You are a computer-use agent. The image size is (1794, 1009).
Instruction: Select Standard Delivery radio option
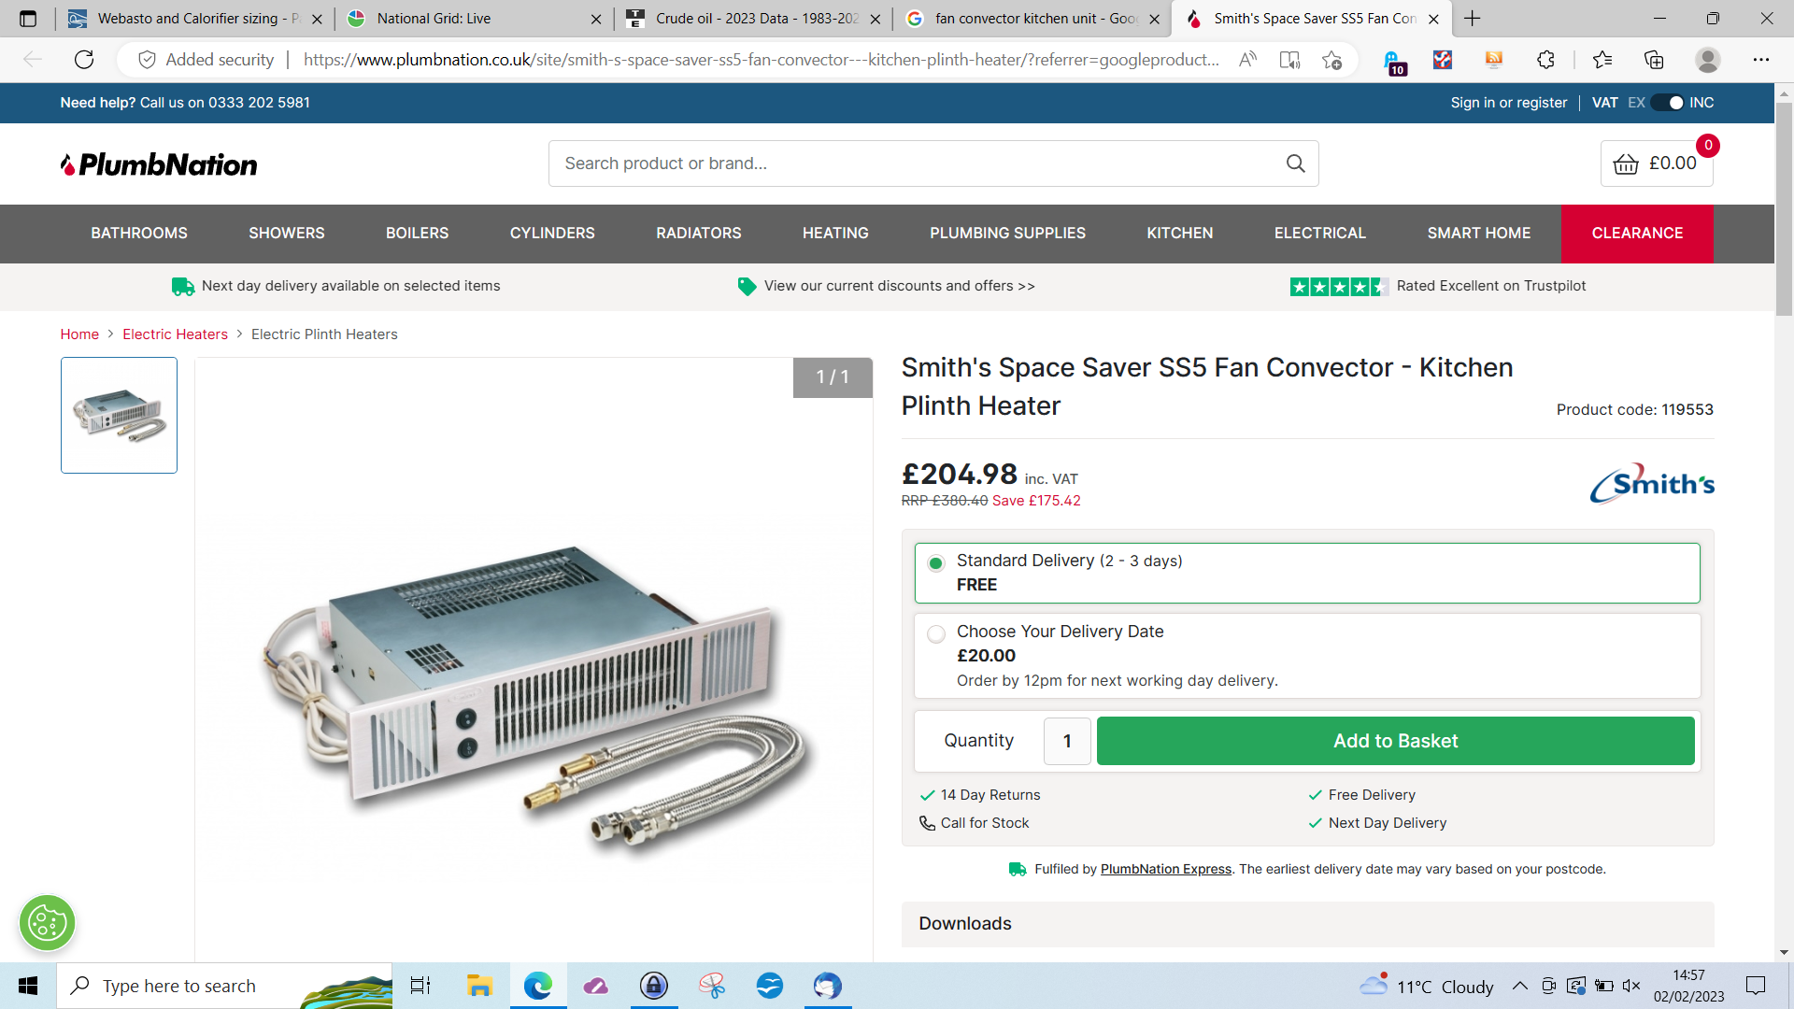[935, 563]
